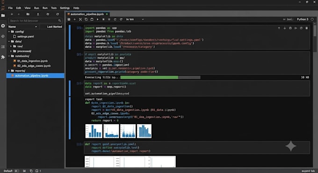Collapse the config/ folder
This screenshot has width=318, height=173.
pyautogui.click(x=9, y=32)
